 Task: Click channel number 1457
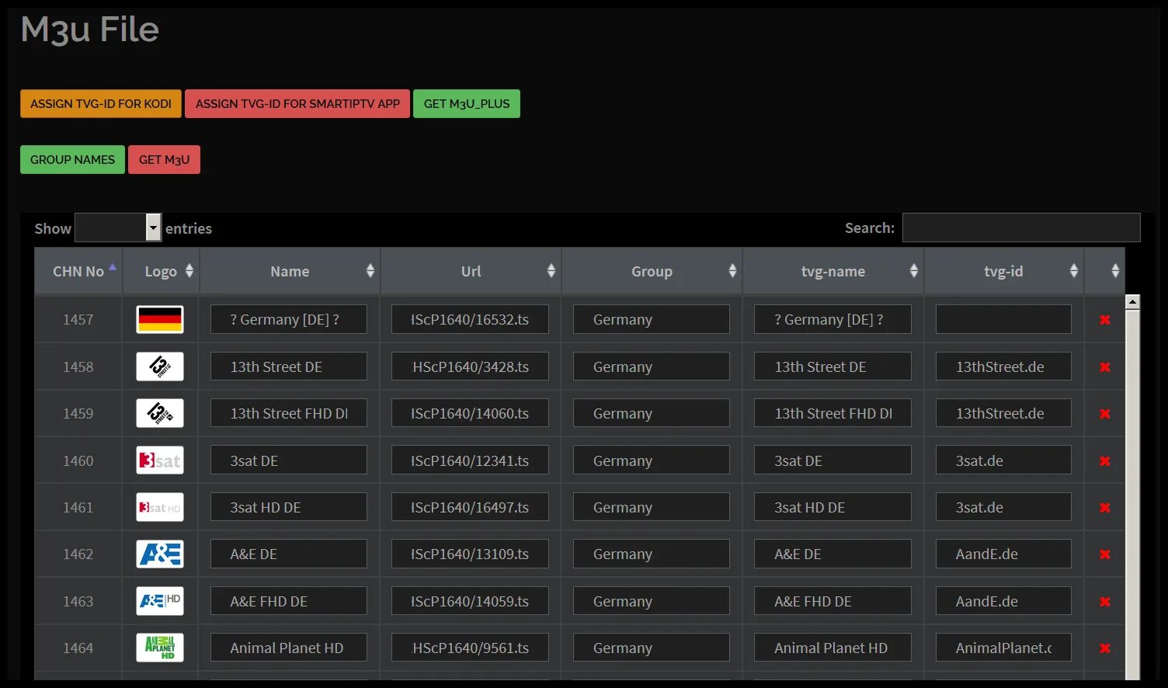point(78,319)
